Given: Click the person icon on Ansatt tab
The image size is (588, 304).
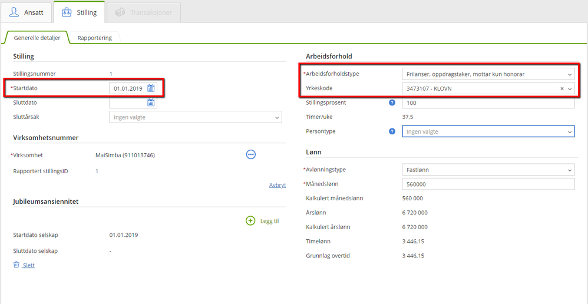Looking at the screenshot, I should [x=14, y=12].
